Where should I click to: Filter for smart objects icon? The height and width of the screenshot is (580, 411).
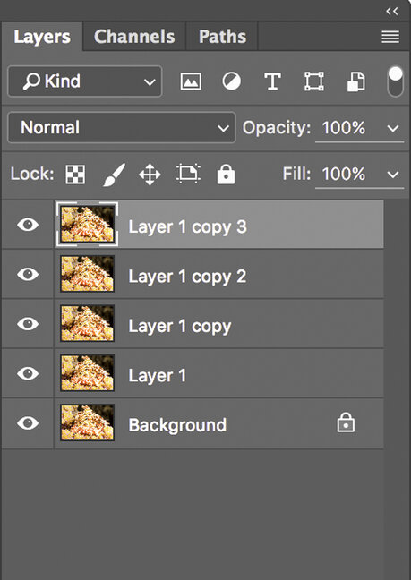coord(355,81)
